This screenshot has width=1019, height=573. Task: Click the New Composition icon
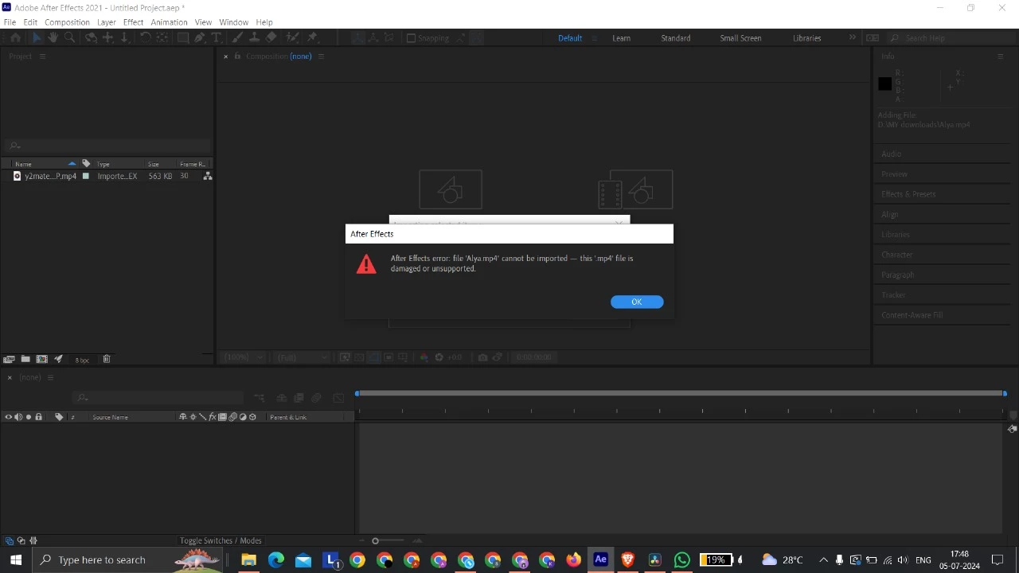pos(42,359)
